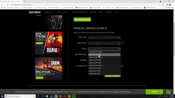Open the browser extensions puzzle icon
Viewport: 175px width, 98px height.
[x=167, y=5]
